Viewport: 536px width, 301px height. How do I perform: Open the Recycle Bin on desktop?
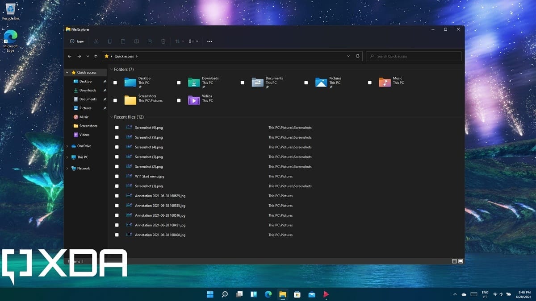coord(10,12)
